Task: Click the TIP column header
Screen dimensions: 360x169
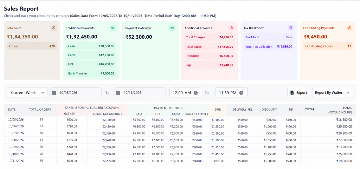Action: click(x=291, y=110)
